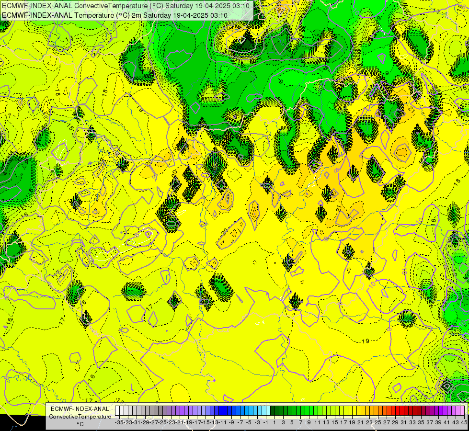
Task: Select the white swatch above the -35 label
Action: point(117,410)
